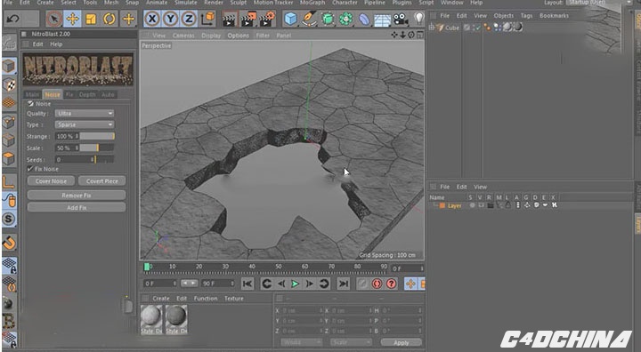
Task: Open viewport Options menu
Action: click(x=239, y=36)
